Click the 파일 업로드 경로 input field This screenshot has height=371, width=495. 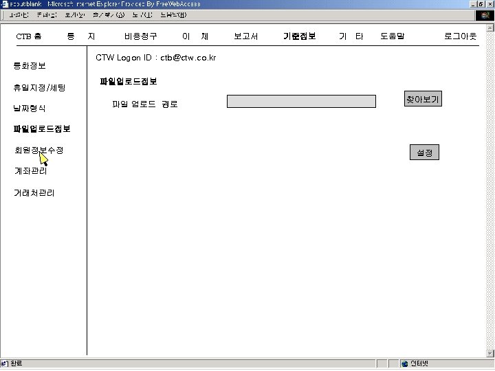(x=301, y=101)
